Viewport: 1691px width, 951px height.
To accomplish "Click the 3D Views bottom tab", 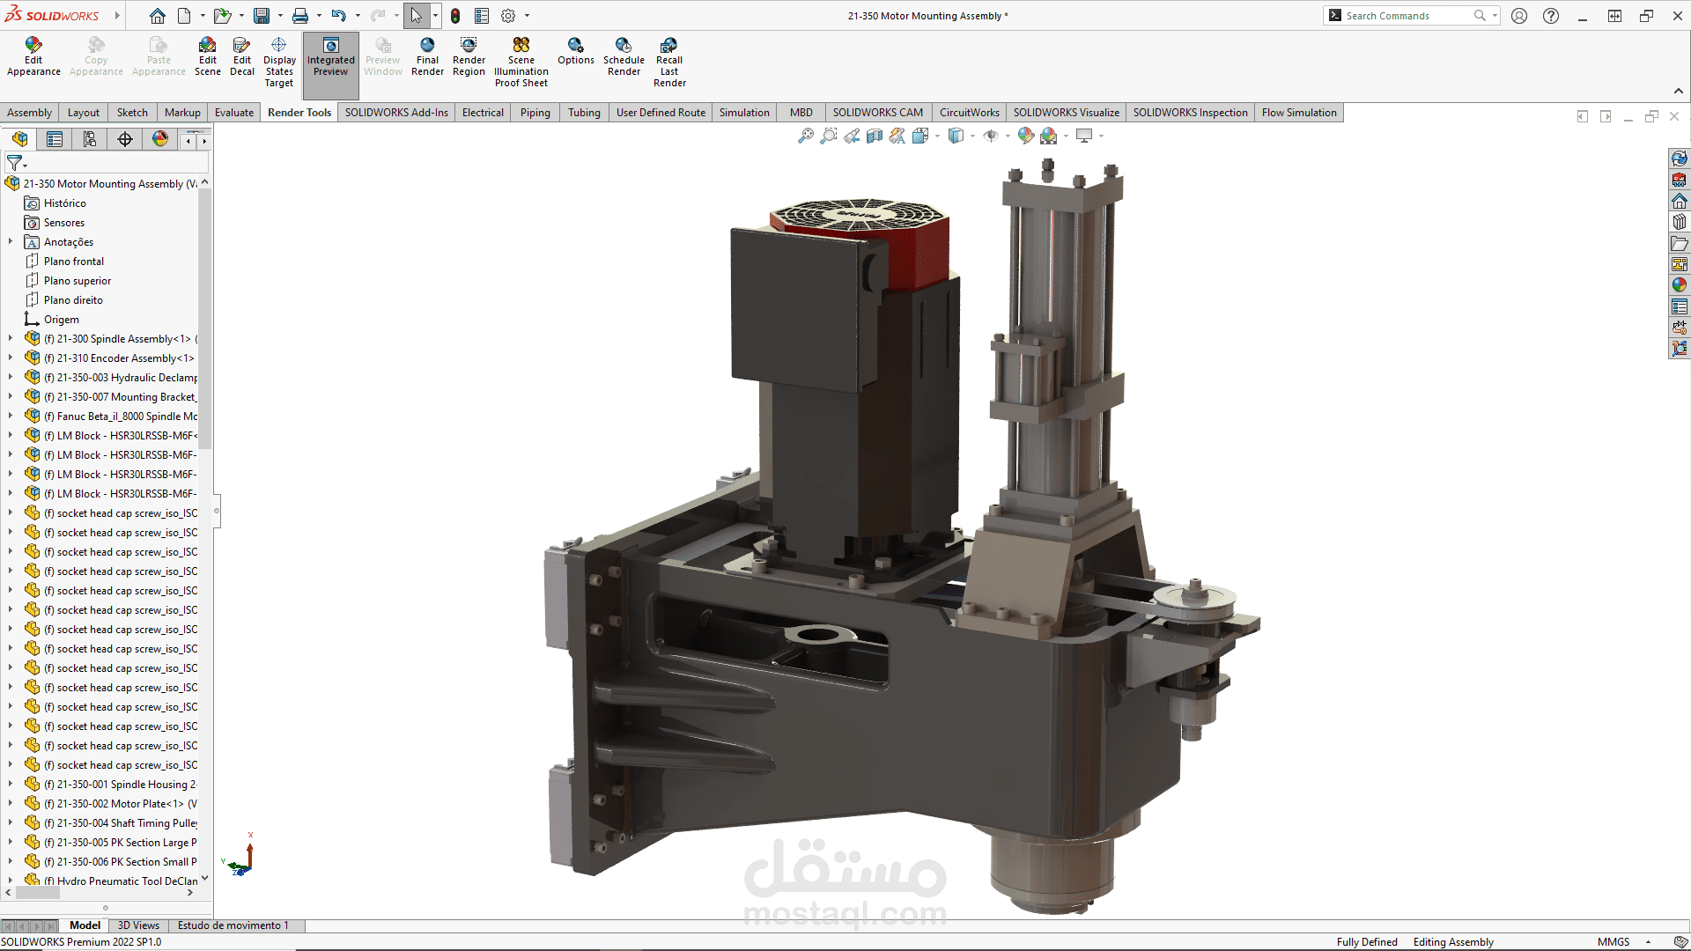I will pos(138,925).
